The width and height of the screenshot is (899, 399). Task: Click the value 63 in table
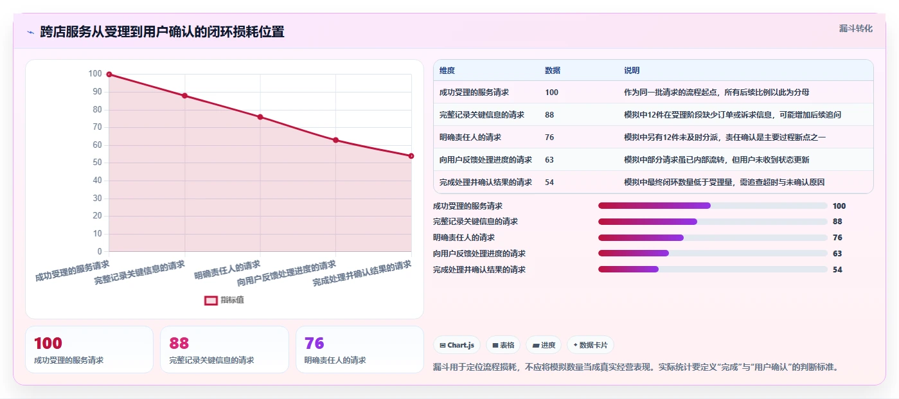point(549,160)
